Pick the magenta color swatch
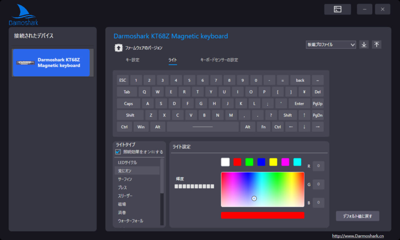400x240 pixels. pos(285,162)
